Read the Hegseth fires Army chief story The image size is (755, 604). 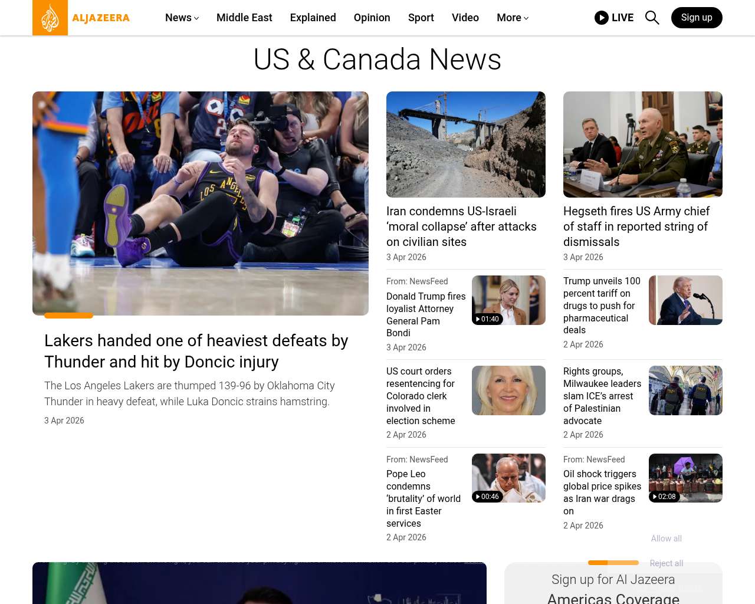pyautogui.click(x=636, y=226)
